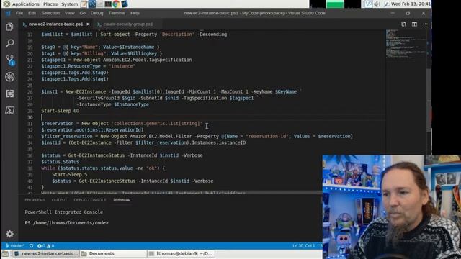461x259 pixels.
Task: Open the Debug view in activity bar
Action: (9, 77)
